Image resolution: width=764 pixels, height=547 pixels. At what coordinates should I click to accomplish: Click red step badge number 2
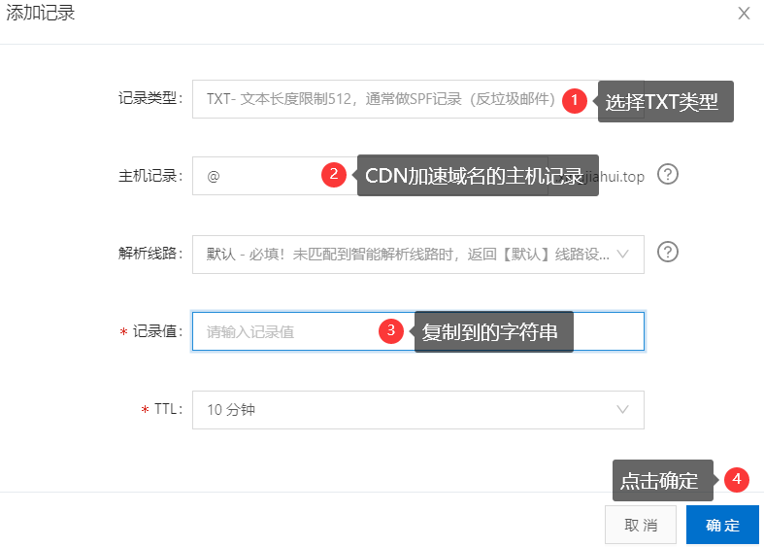tap(334, 175)
